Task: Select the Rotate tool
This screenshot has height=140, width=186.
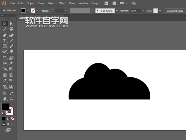Action: pos(5,58)
